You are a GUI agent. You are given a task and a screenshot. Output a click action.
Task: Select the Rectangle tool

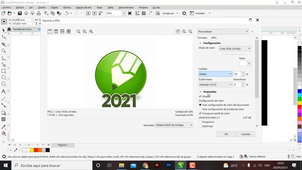coord(3,71)
